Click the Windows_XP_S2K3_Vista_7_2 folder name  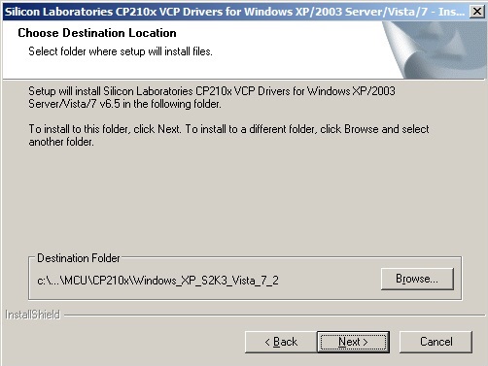pyautogui.click(x=206, y=281)
